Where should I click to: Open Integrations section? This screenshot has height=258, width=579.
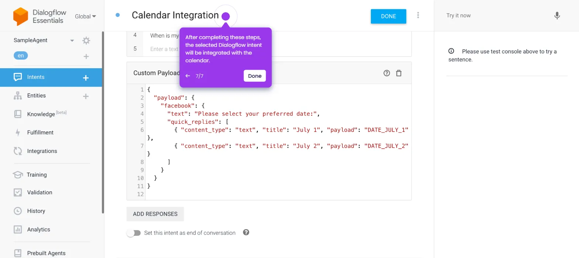point(42,151)
